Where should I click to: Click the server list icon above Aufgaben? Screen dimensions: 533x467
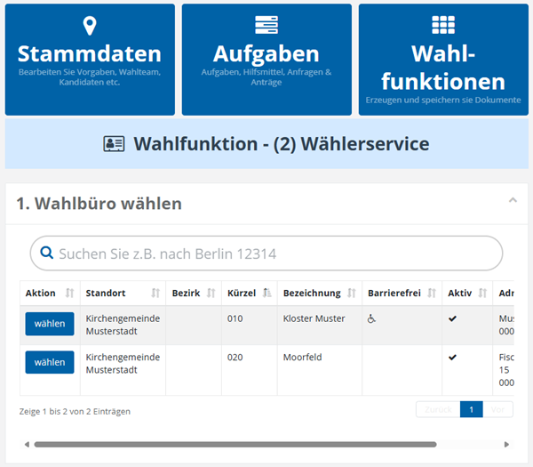tap(266, 25)
